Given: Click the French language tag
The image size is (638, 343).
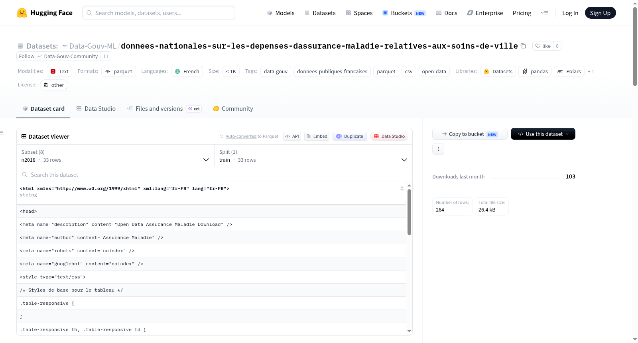Looking at the screenshot, I should click(x=187, y=71).
